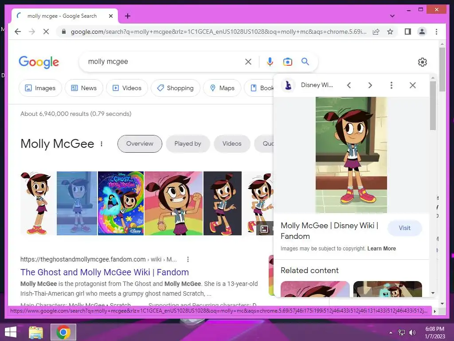
Task: Switch to the News filter
Action: click(84, 88)
